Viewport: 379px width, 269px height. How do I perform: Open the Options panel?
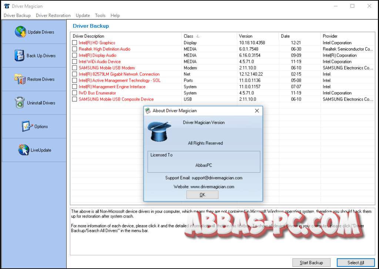34,126
